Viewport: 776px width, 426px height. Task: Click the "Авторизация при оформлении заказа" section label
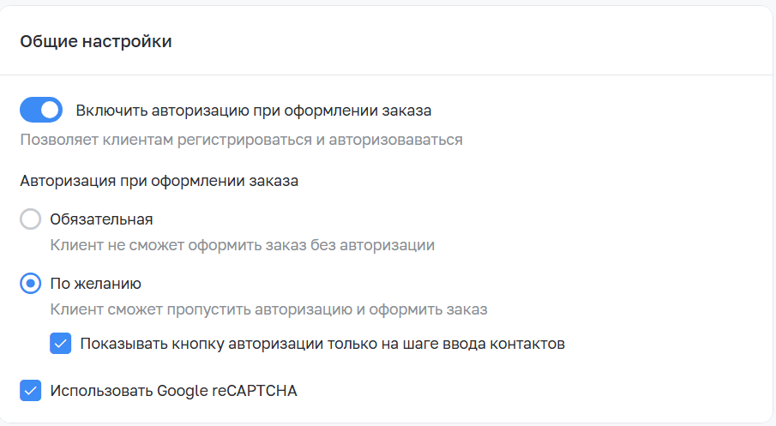click(159, 181)
